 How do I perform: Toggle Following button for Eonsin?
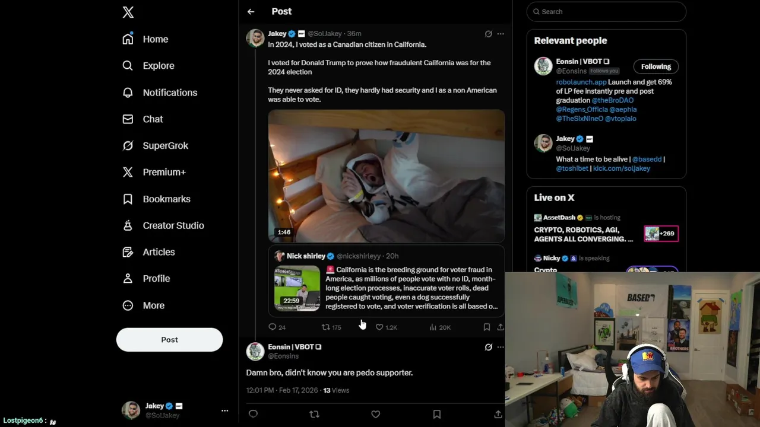point(656,66)
